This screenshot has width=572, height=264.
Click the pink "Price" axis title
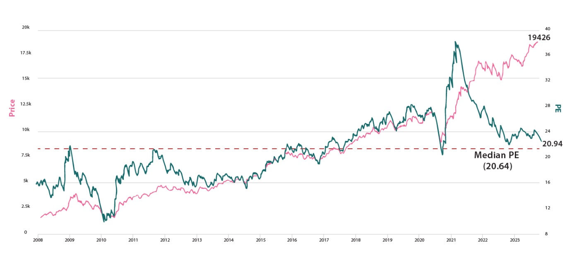tap(12, 108)
